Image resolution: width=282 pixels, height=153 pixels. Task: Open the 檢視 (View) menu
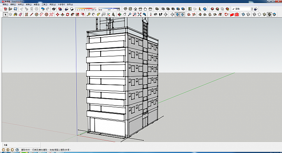pyautogui.click(x=21, y=4)
